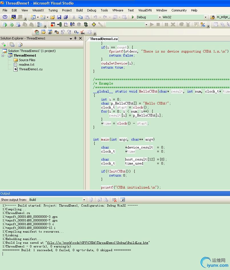This screenshot has height=270, width=230.
Task: Click the green tree hierarchy icon
Action: coord(59,25)
